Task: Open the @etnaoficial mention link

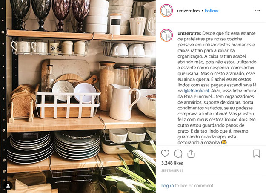Action: (196, 91)
